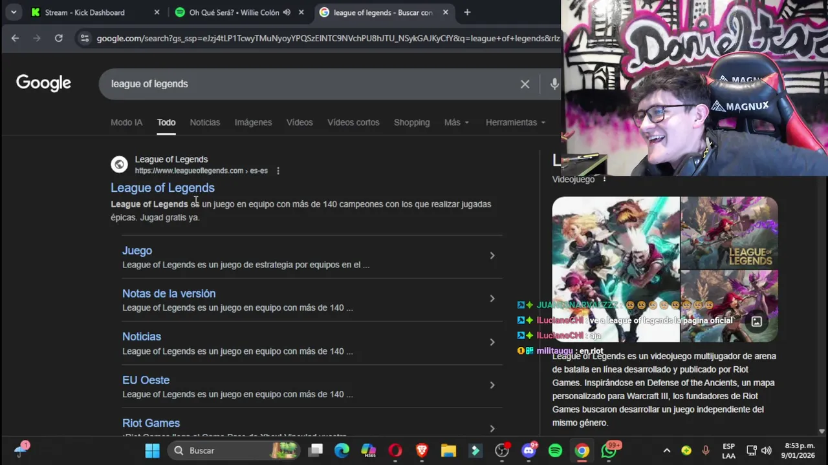The height and width of the screenshot is (465, 828).
Task: Select the Vídeos search filter
Action: point(300,122)
